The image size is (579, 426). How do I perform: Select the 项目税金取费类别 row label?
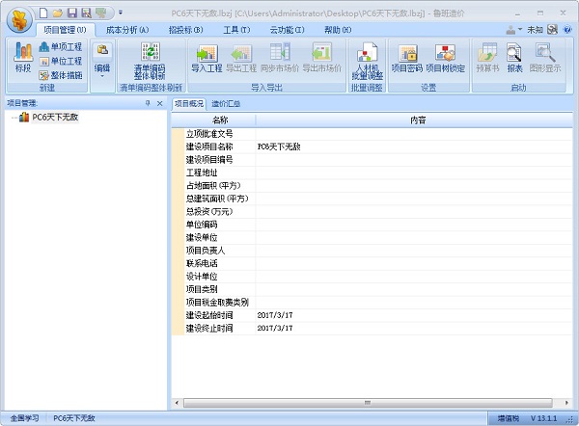pos(217,303)
